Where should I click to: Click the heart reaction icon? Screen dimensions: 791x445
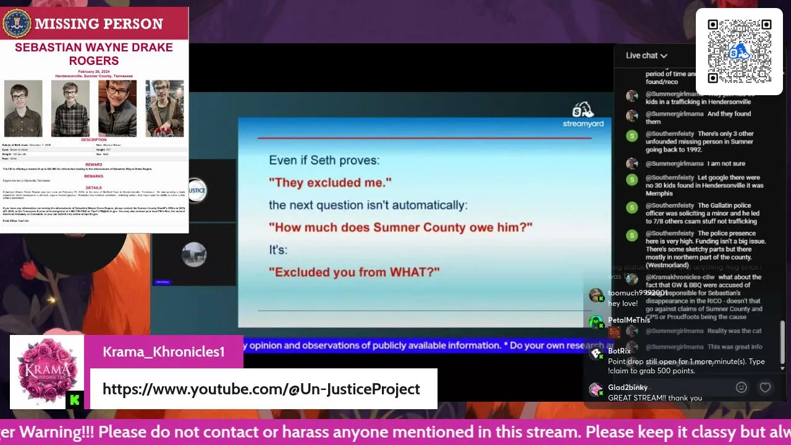pyautogui.click(x=765, y=388)
